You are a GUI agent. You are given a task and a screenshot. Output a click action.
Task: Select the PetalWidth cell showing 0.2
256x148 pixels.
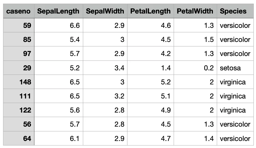click(195, 68)
